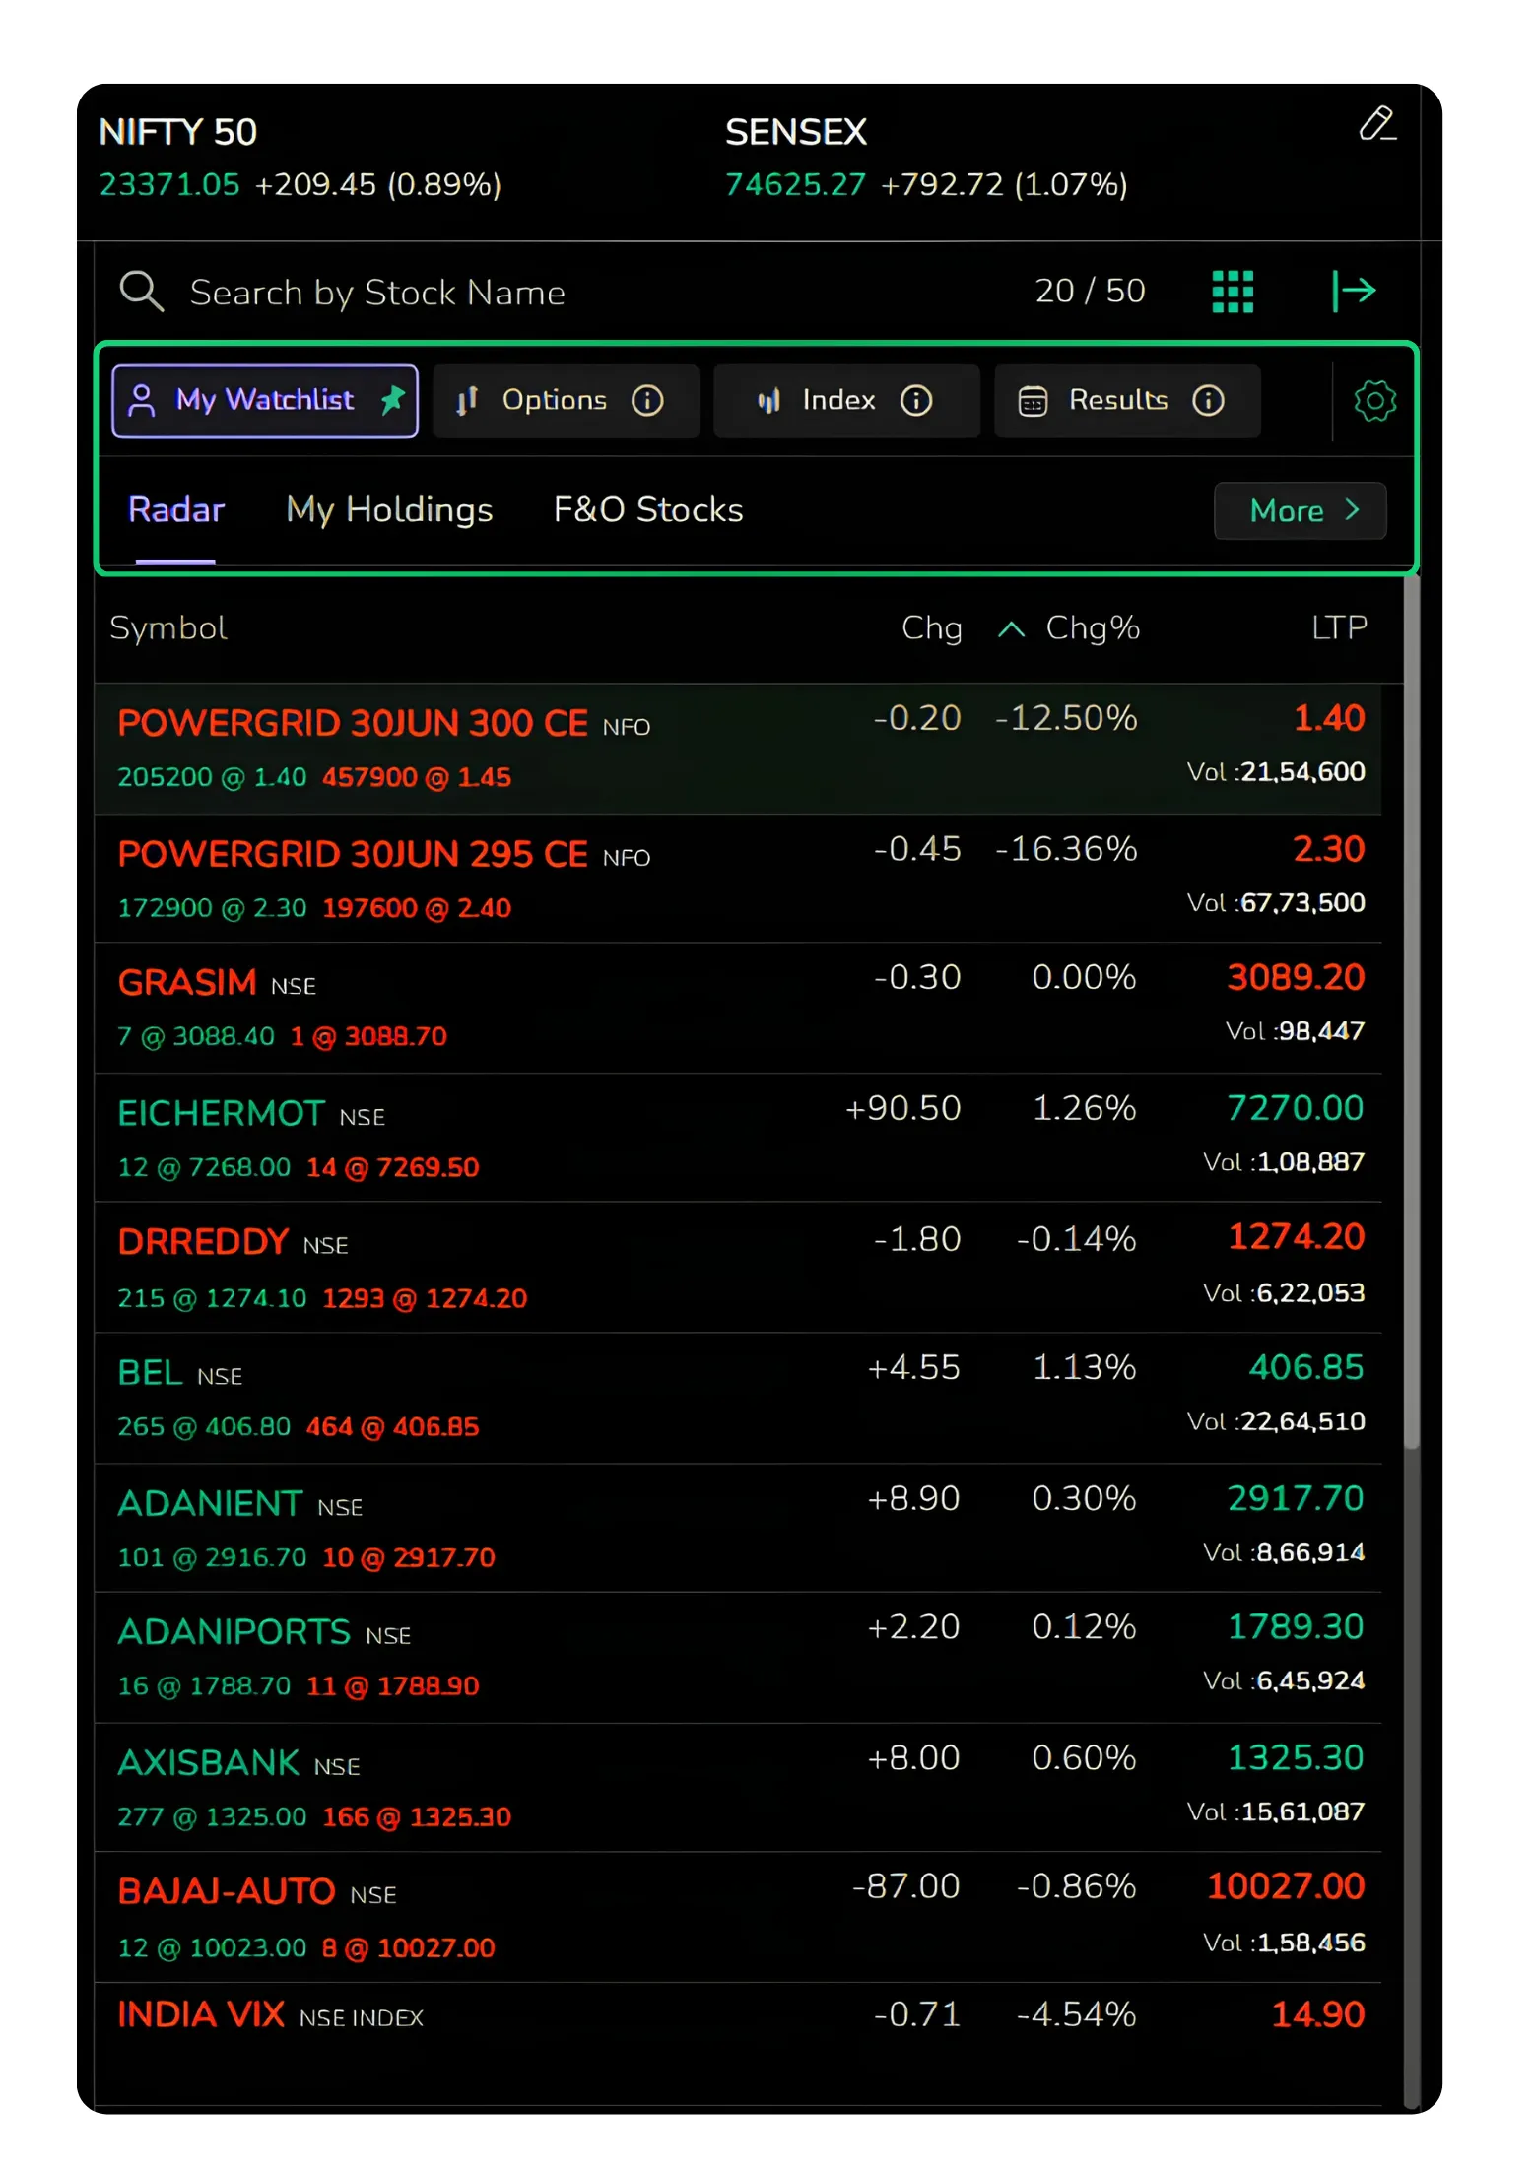
Task: Open POWERGRID 30JUN 300 CE row
Action: coord(738,749)
